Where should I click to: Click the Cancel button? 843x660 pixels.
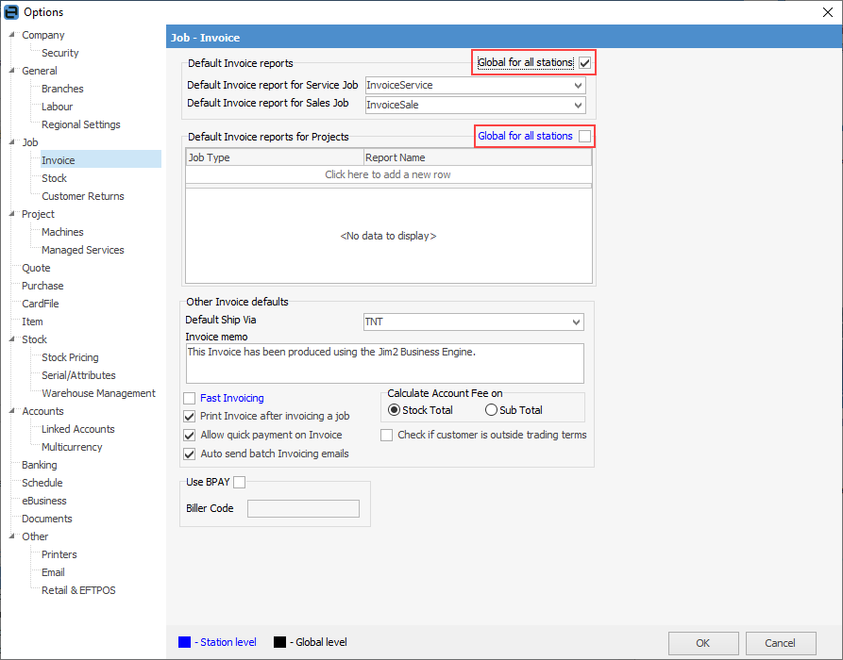(780, 643)
